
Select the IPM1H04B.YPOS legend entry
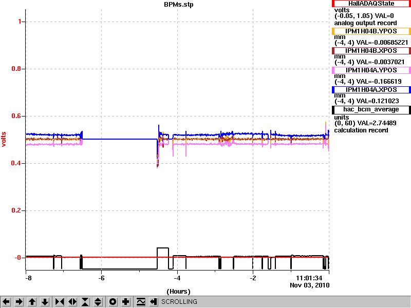coord(371,31)
